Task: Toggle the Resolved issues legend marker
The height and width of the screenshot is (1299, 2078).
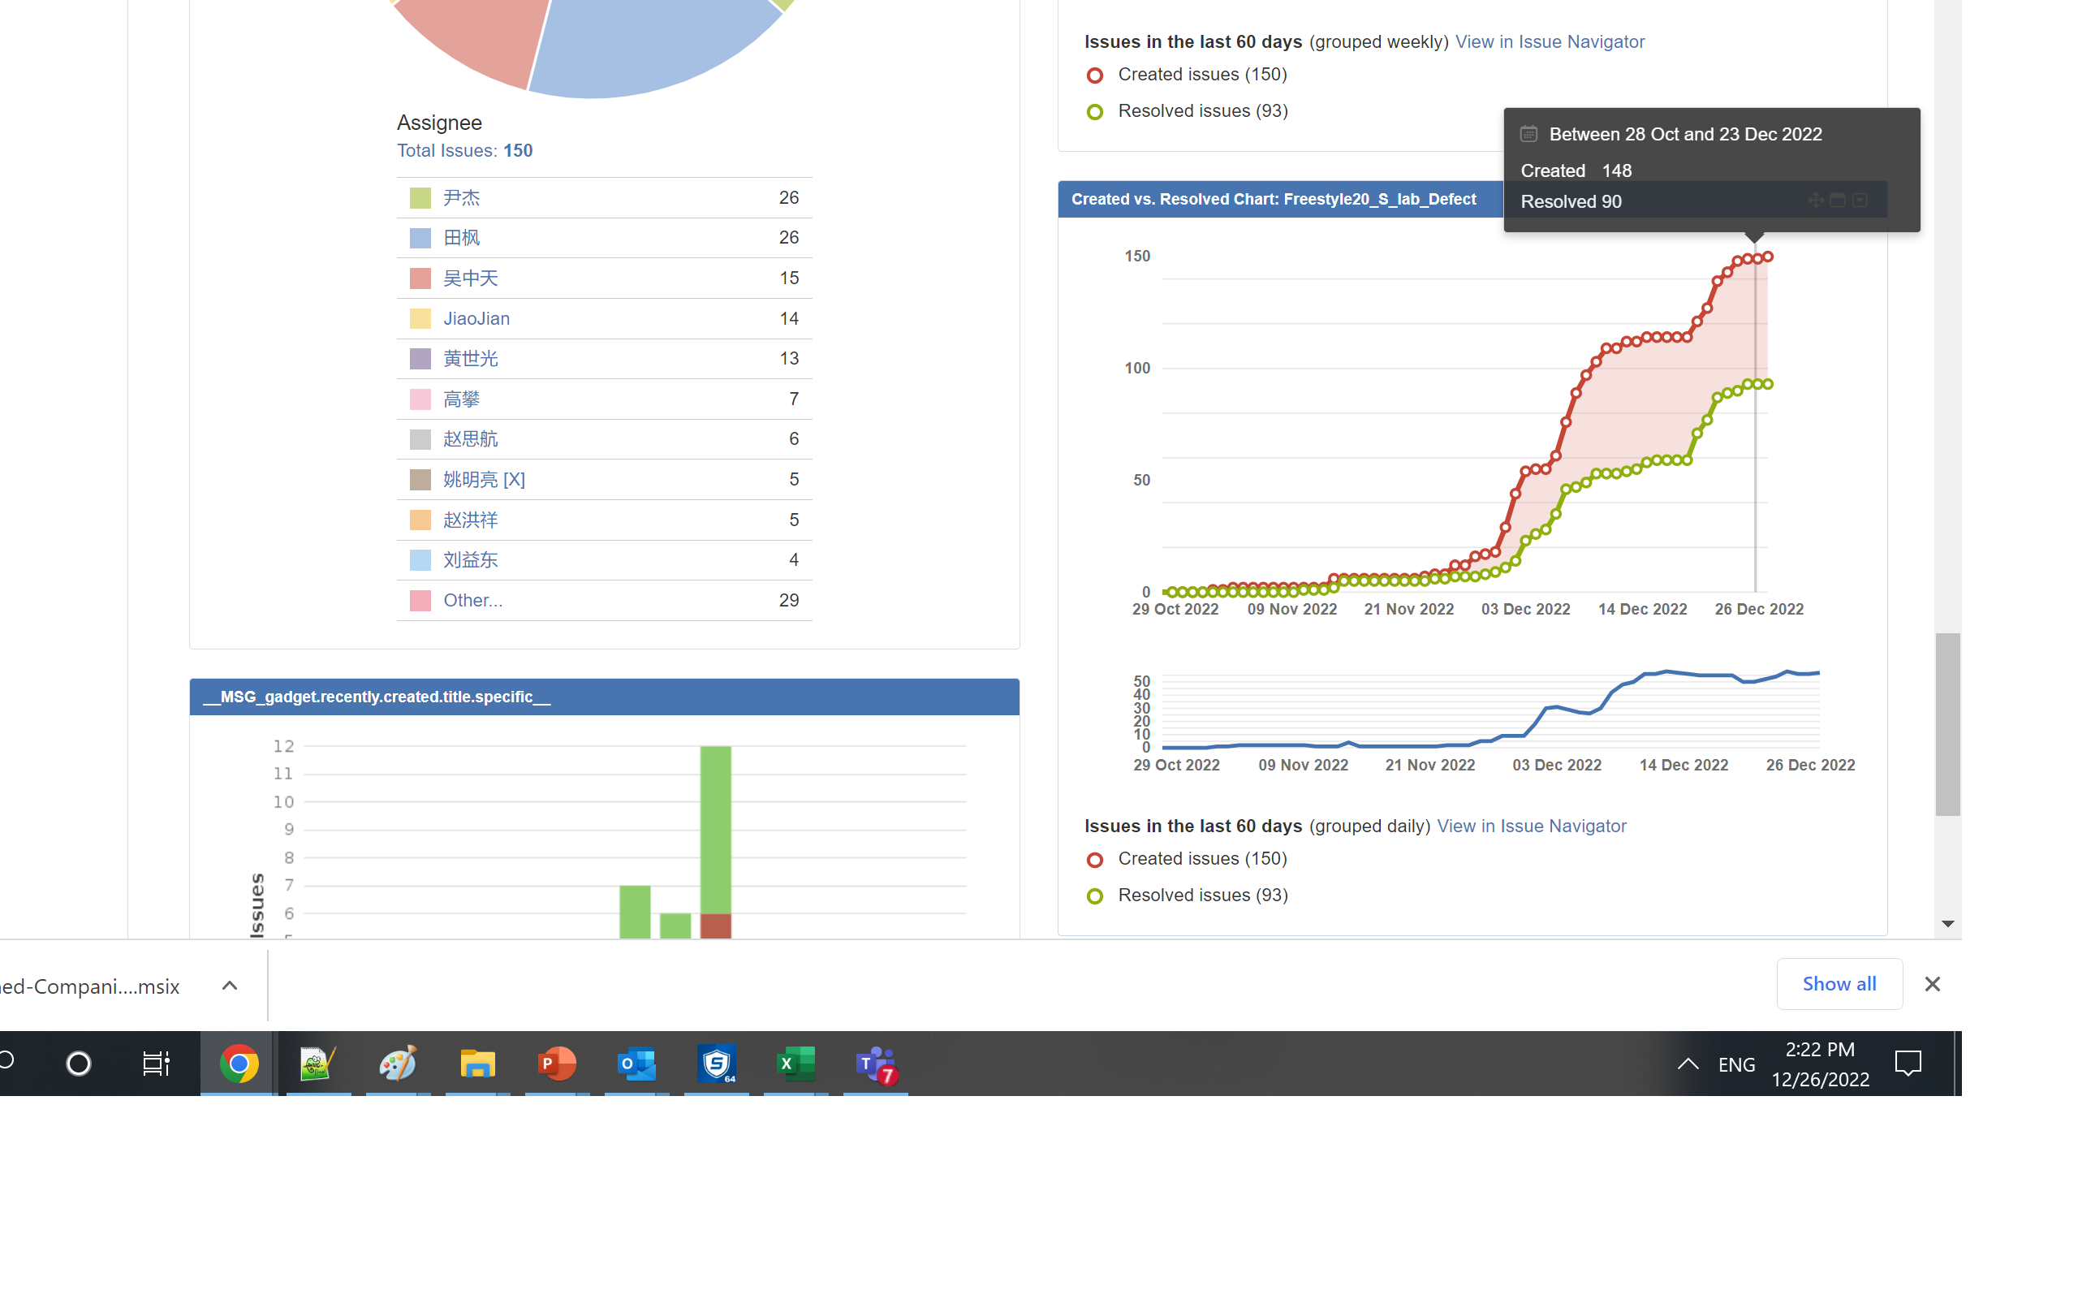Action: 1095,112
